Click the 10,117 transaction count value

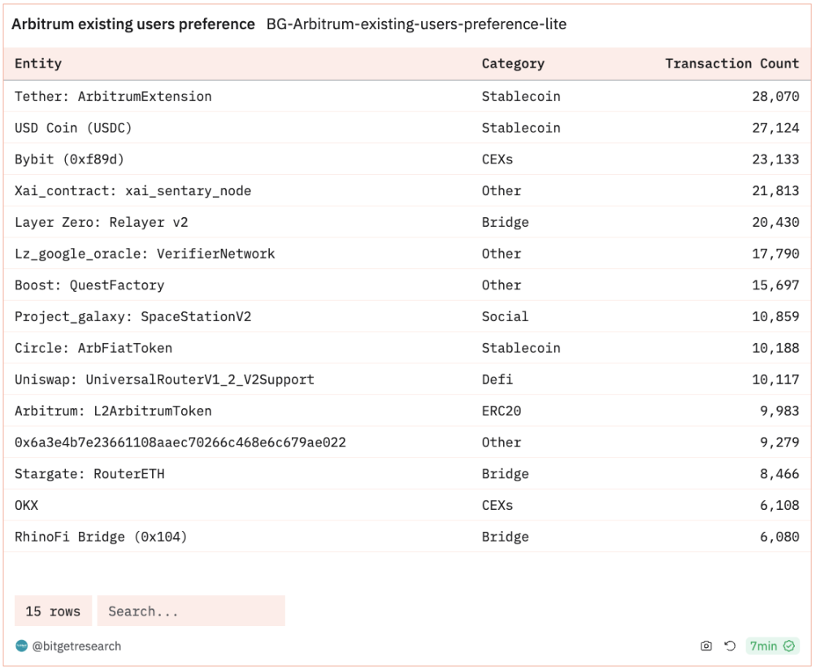click(775, 380)
